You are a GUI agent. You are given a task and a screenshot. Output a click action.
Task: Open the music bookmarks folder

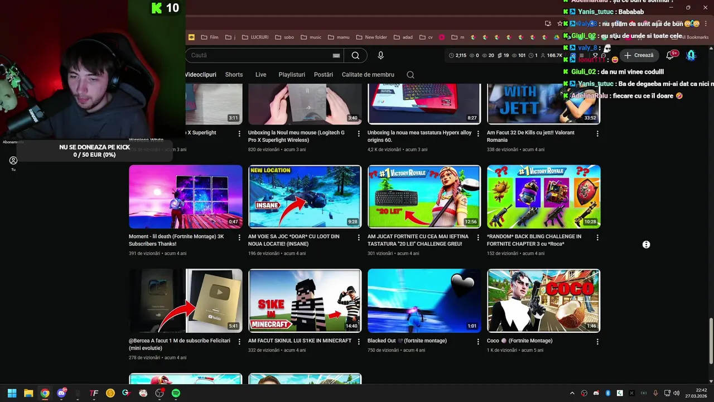click(x=311, y=37)
